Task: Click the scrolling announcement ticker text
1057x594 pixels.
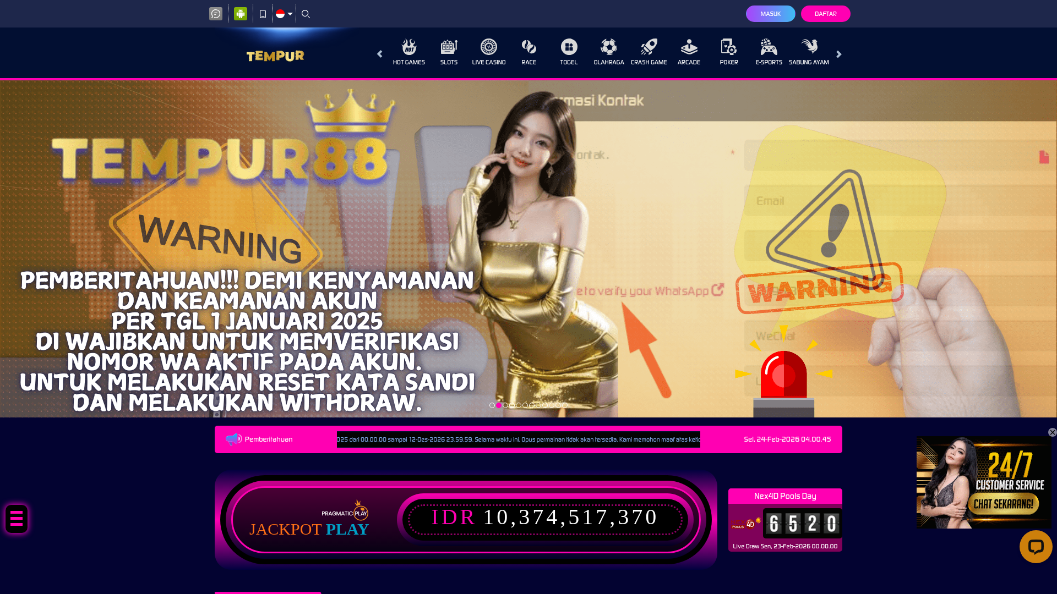Action: (519, 439)
